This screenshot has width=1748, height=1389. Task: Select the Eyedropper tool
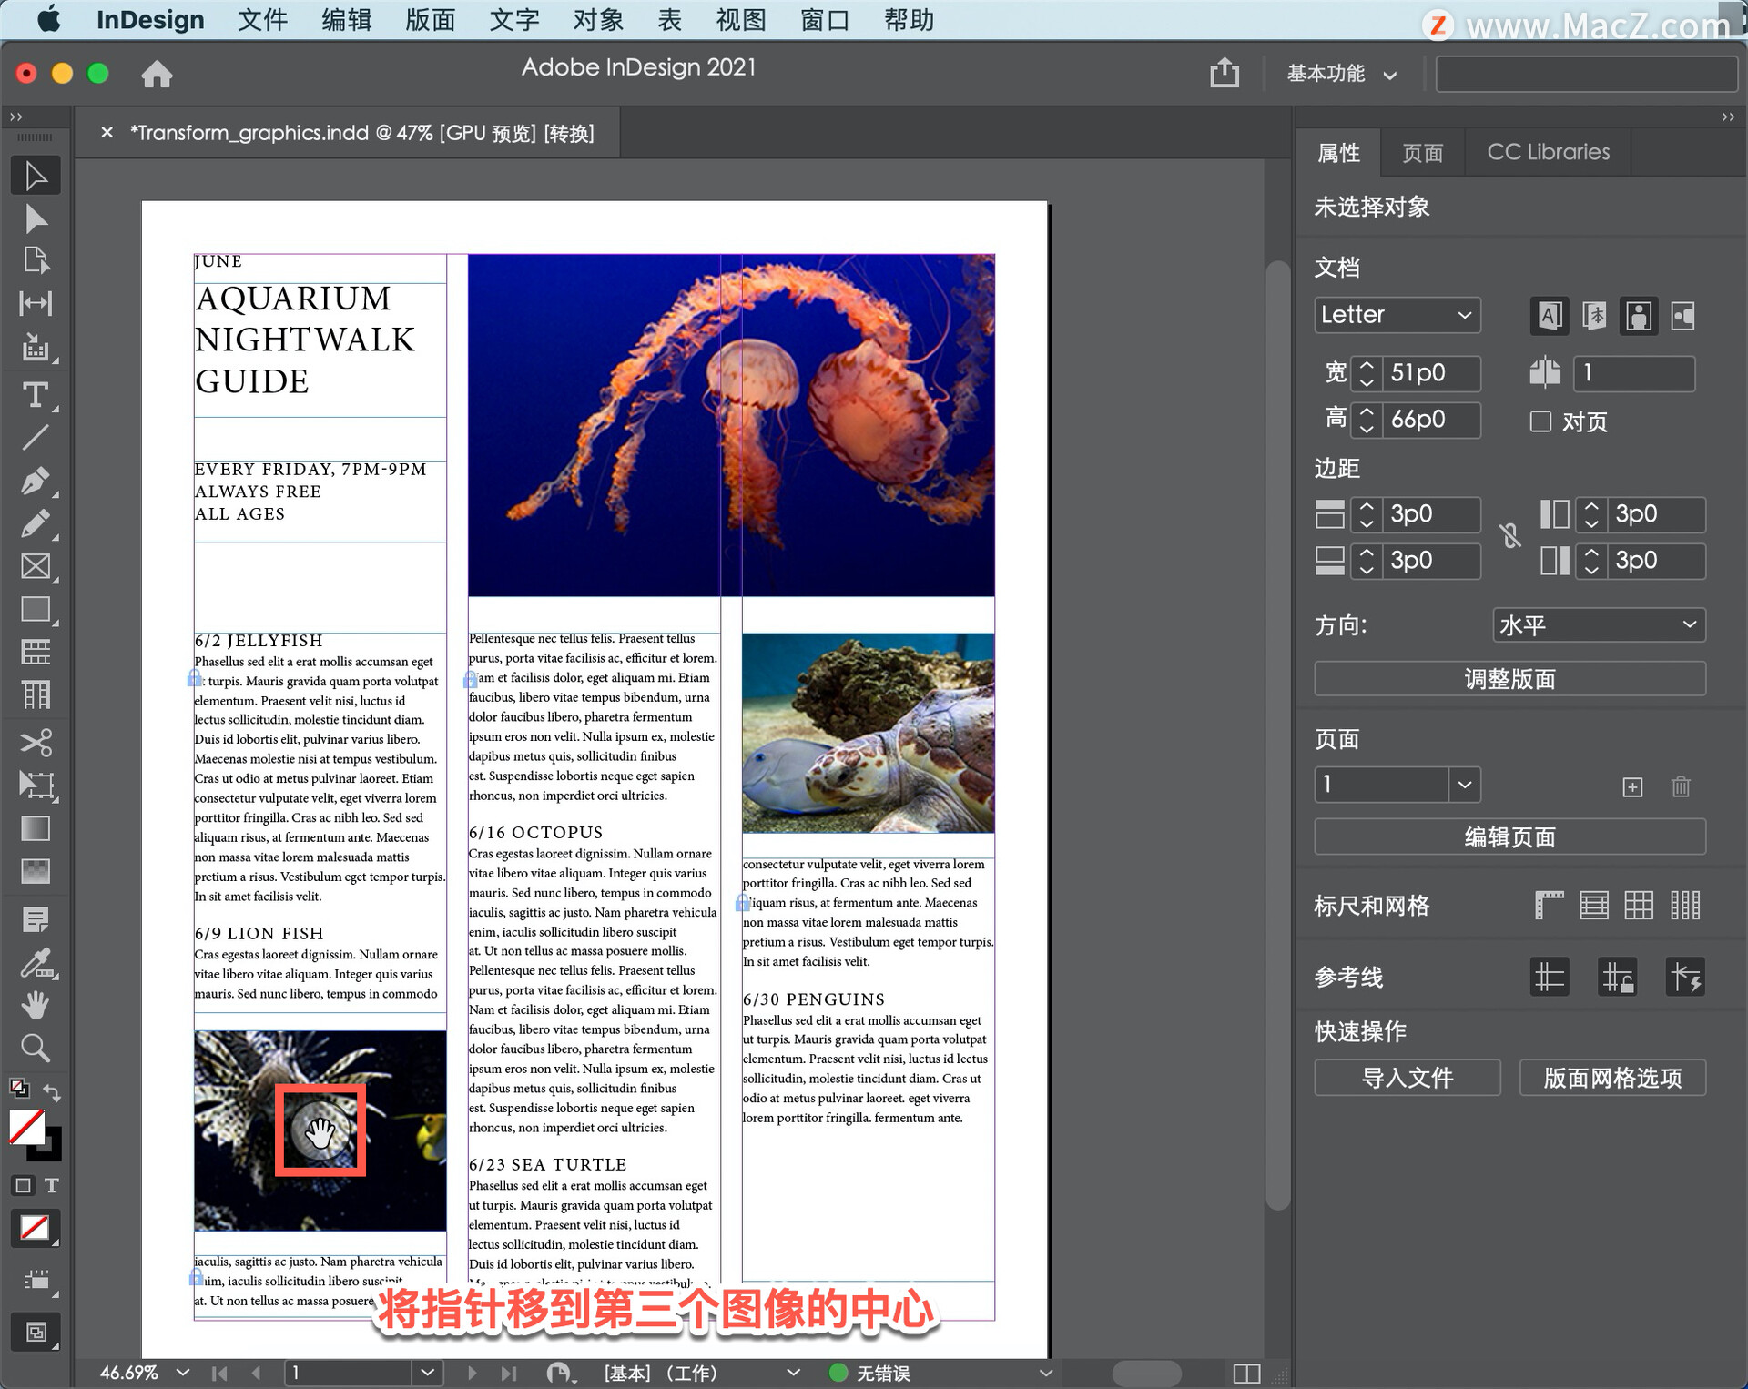(36, 962)
